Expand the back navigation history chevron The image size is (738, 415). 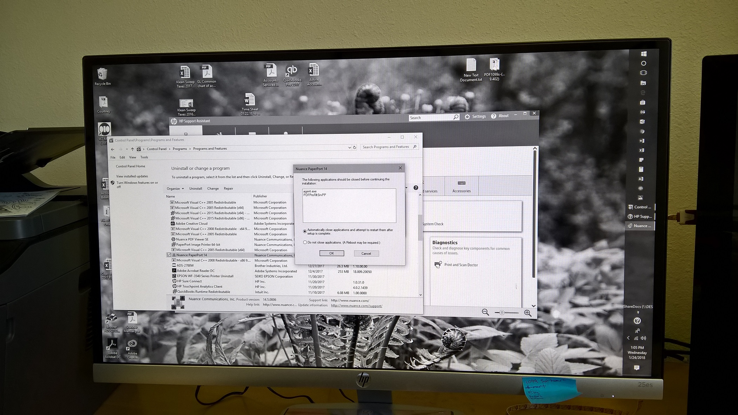126,149
